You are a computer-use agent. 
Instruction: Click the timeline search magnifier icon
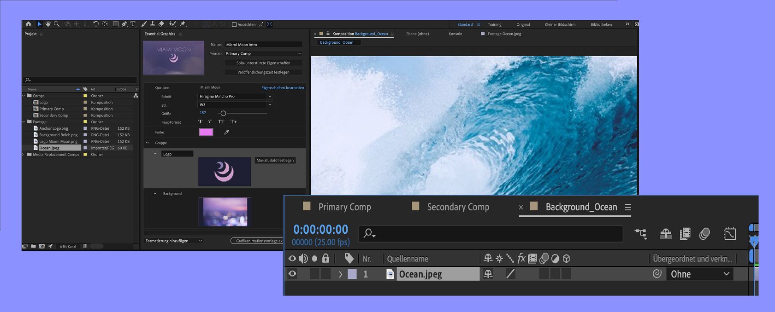pyautogui.click(x=369, y=234)
